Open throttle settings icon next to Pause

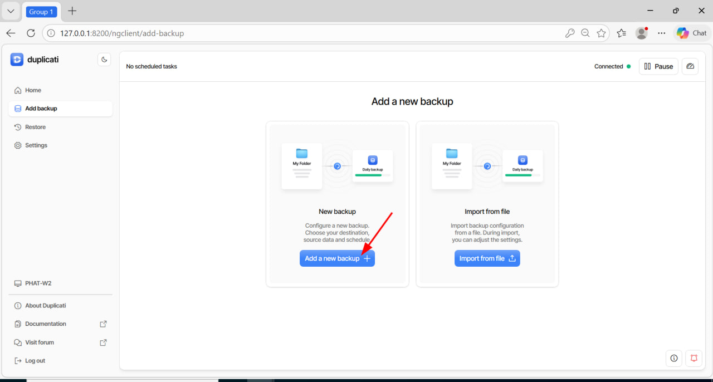tap(690, 66)
